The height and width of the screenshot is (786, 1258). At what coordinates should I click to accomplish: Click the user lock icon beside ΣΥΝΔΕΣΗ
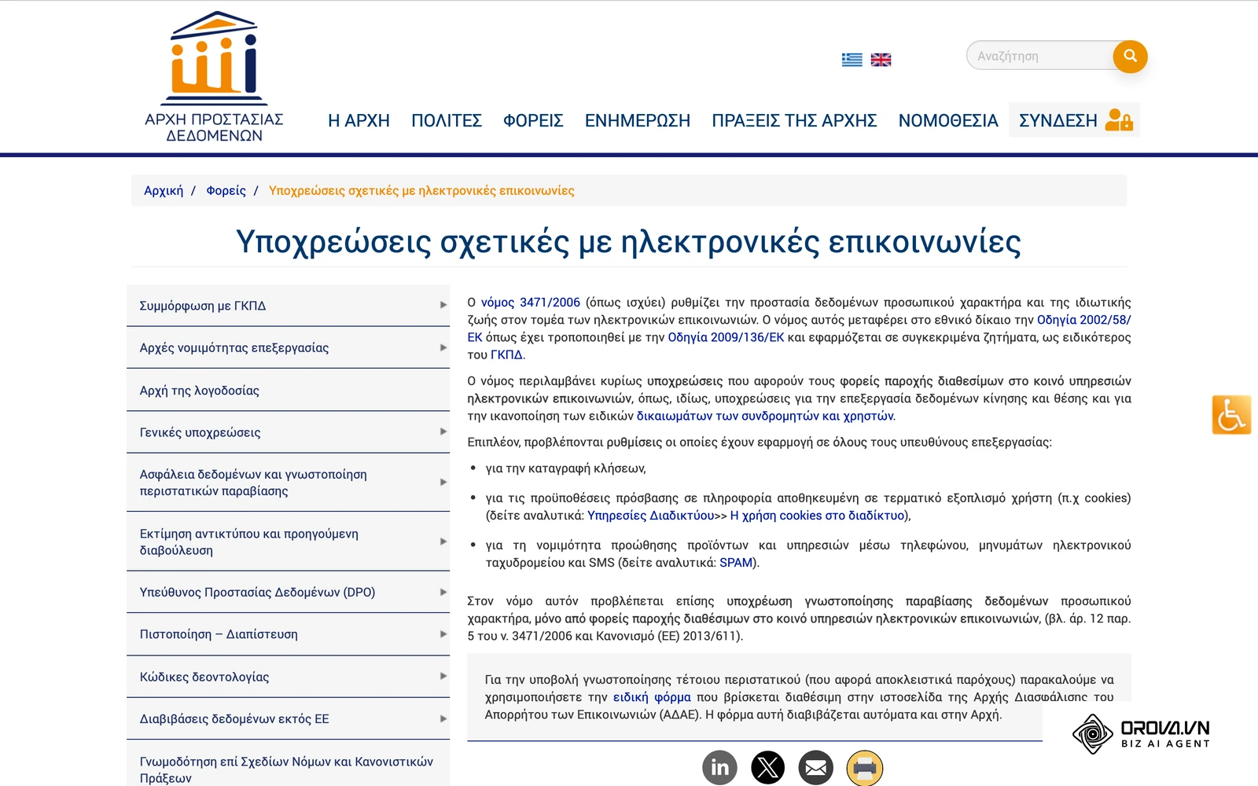pos(1118,119)
